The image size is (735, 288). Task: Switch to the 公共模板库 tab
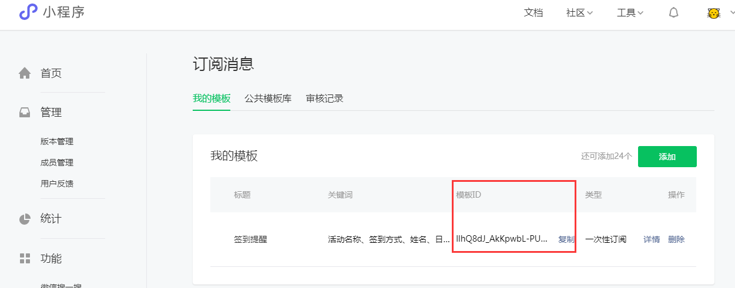[x=268, y=98]
